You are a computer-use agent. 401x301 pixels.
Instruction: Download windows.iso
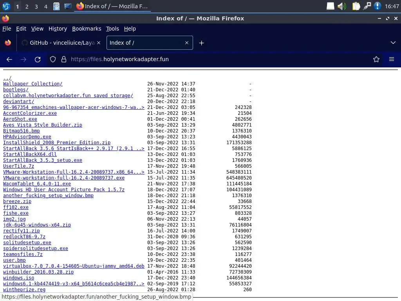[x=18, y=278]
